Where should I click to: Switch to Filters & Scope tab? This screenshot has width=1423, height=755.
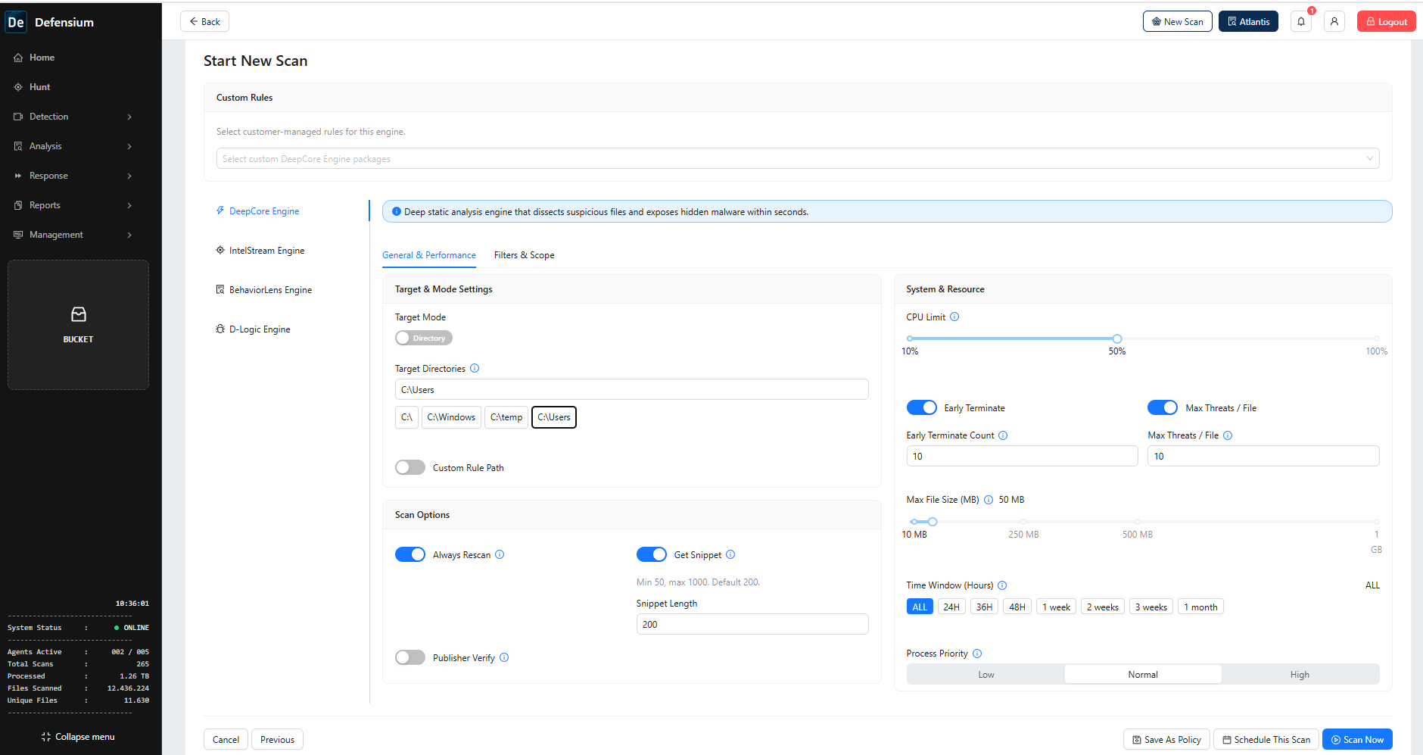pos(524,255)
